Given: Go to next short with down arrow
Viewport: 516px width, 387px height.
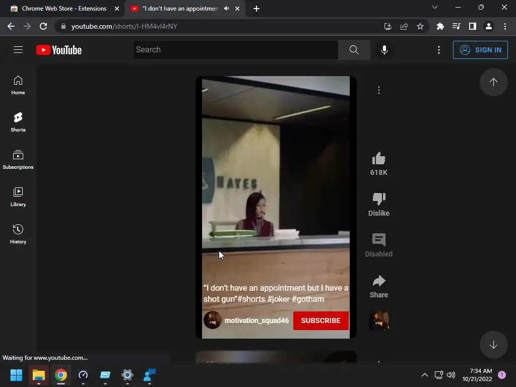Looking at the screenshot, I should 493,345.
